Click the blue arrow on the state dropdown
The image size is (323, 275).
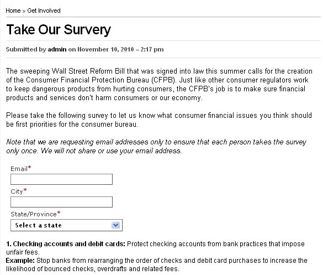115,225
